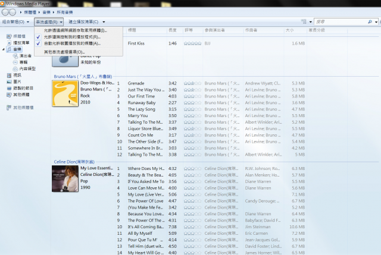Select the track 'Tell Him (duet wit..'
Viewport: 381px width, 255px height.
click(x=146, y=247)
